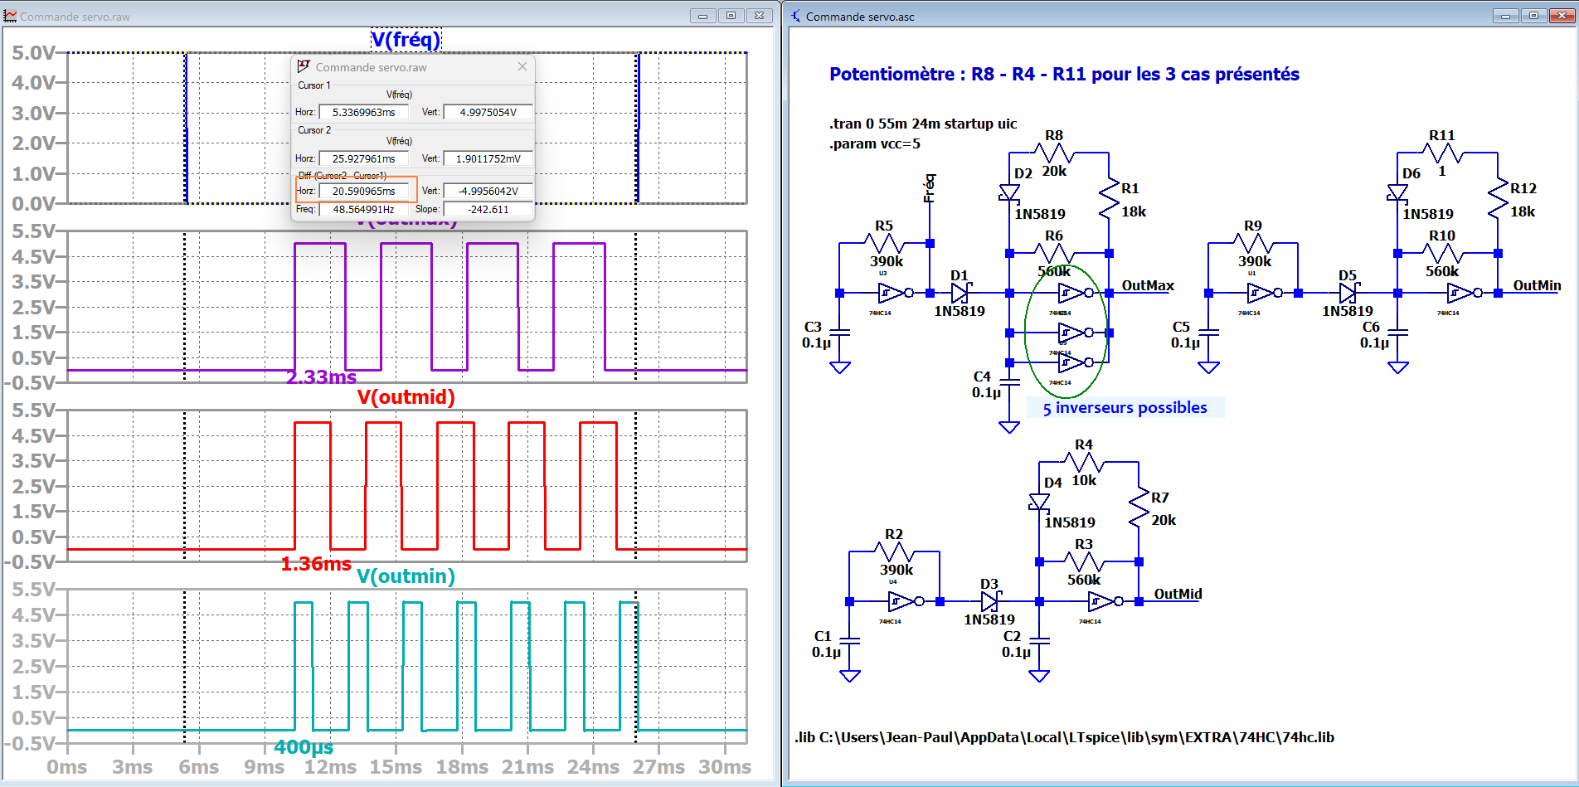Screen dimensions: 1579x787
Task: Click the C3 capacitor symbol
Action: point(839,333)
